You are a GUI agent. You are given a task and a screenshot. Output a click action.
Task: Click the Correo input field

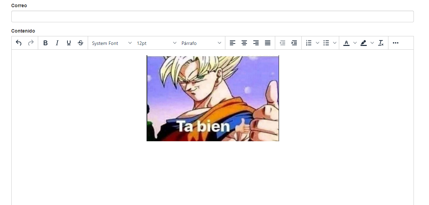coord(212,16)
